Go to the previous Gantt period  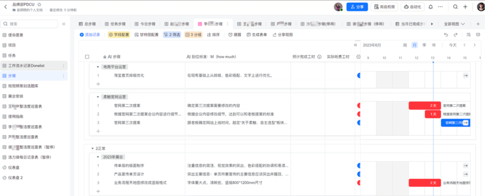465,45
